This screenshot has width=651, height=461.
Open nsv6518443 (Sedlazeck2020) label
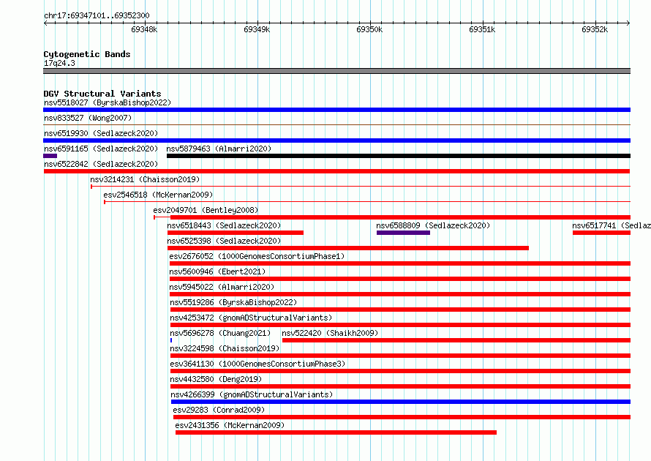[224, 225]
